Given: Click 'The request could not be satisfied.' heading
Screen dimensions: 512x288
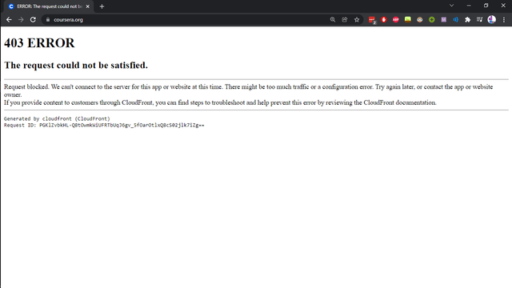Looking at the screenshot, I should pyautogui.click(x=76, y=66).
